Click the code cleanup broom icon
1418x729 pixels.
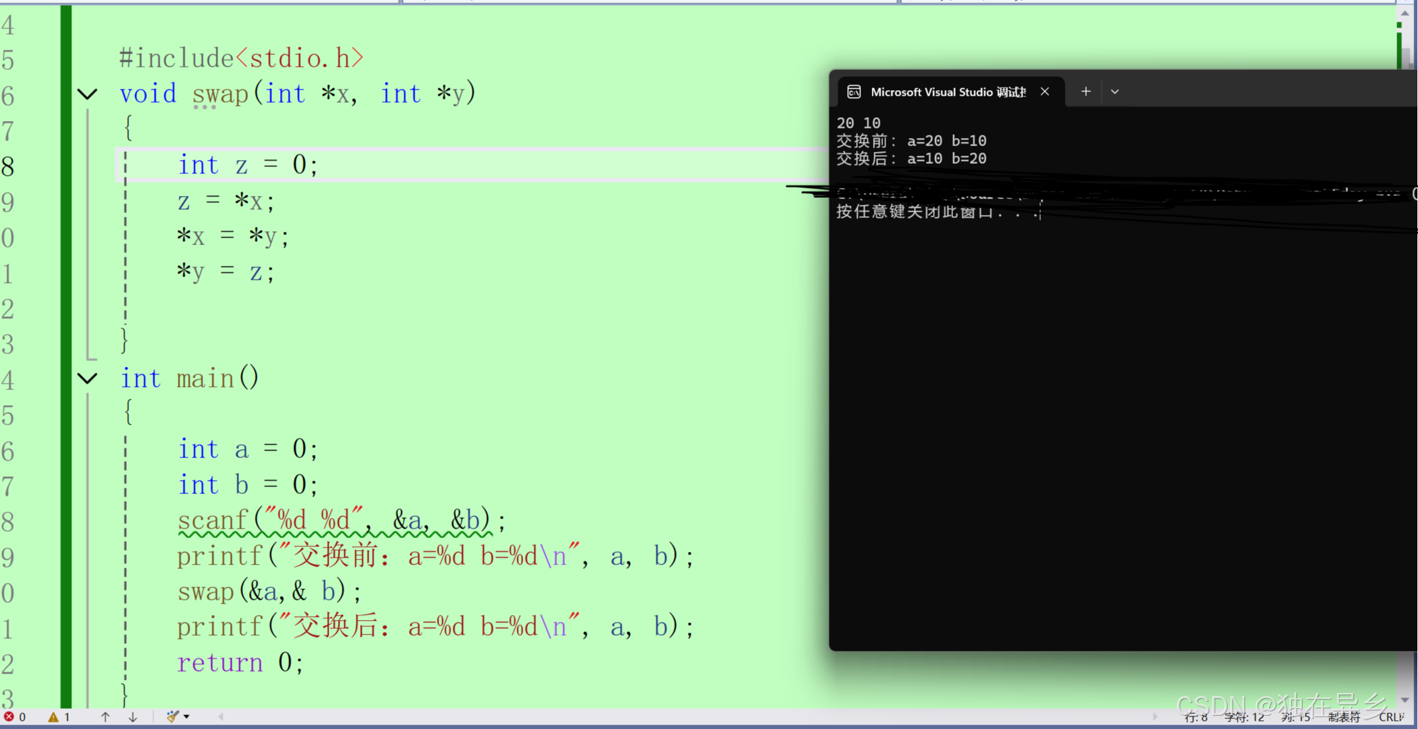[x=172, y=716]
